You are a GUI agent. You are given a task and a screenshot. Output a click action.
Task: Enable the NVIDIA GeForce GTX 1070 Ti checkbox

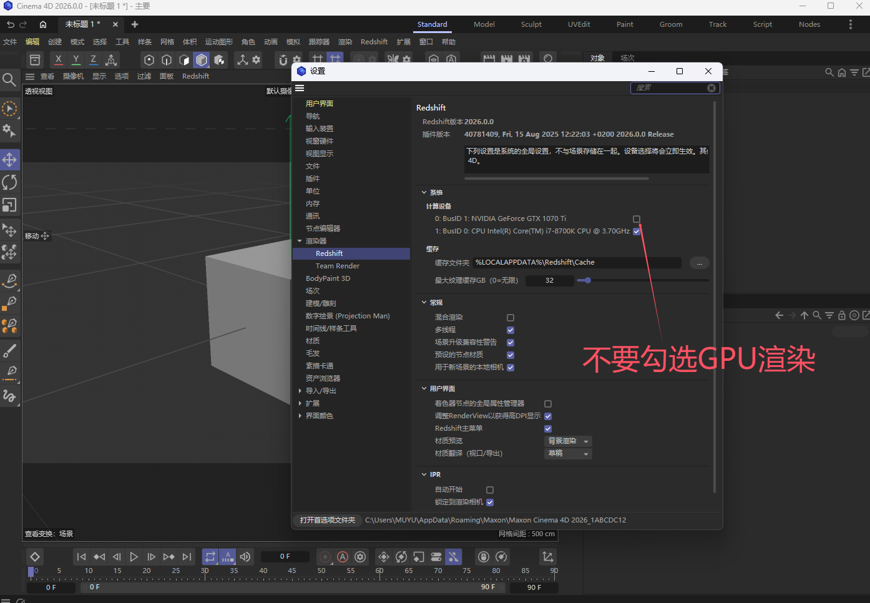637,219
